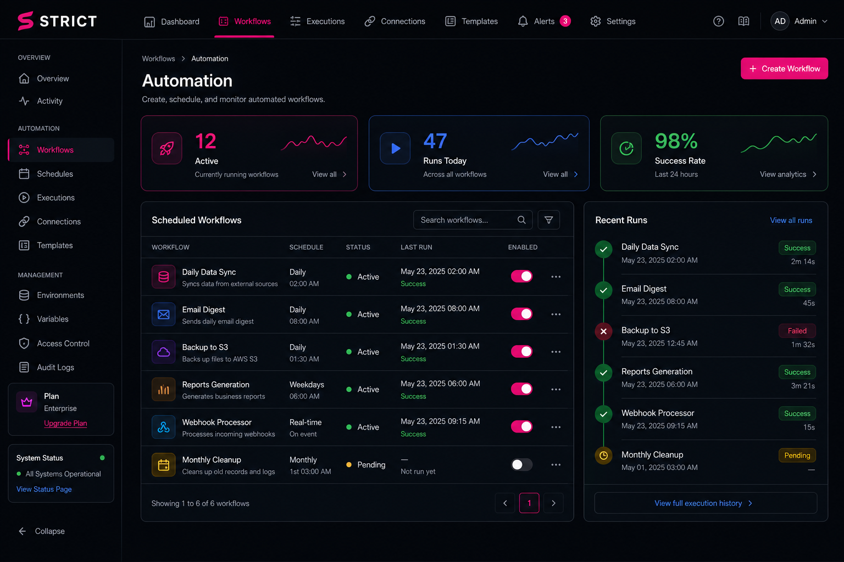The width and height of the screenshot is (844, 562).
Task: Open Environments in the sidebar
Action: click(61, 295)
